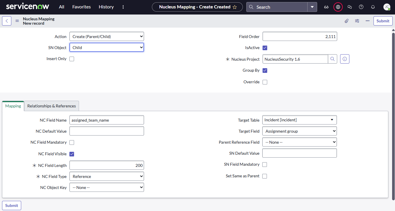Open the NC Field Type dropdown
Viewport: 395px width, 211px height.
107,176
